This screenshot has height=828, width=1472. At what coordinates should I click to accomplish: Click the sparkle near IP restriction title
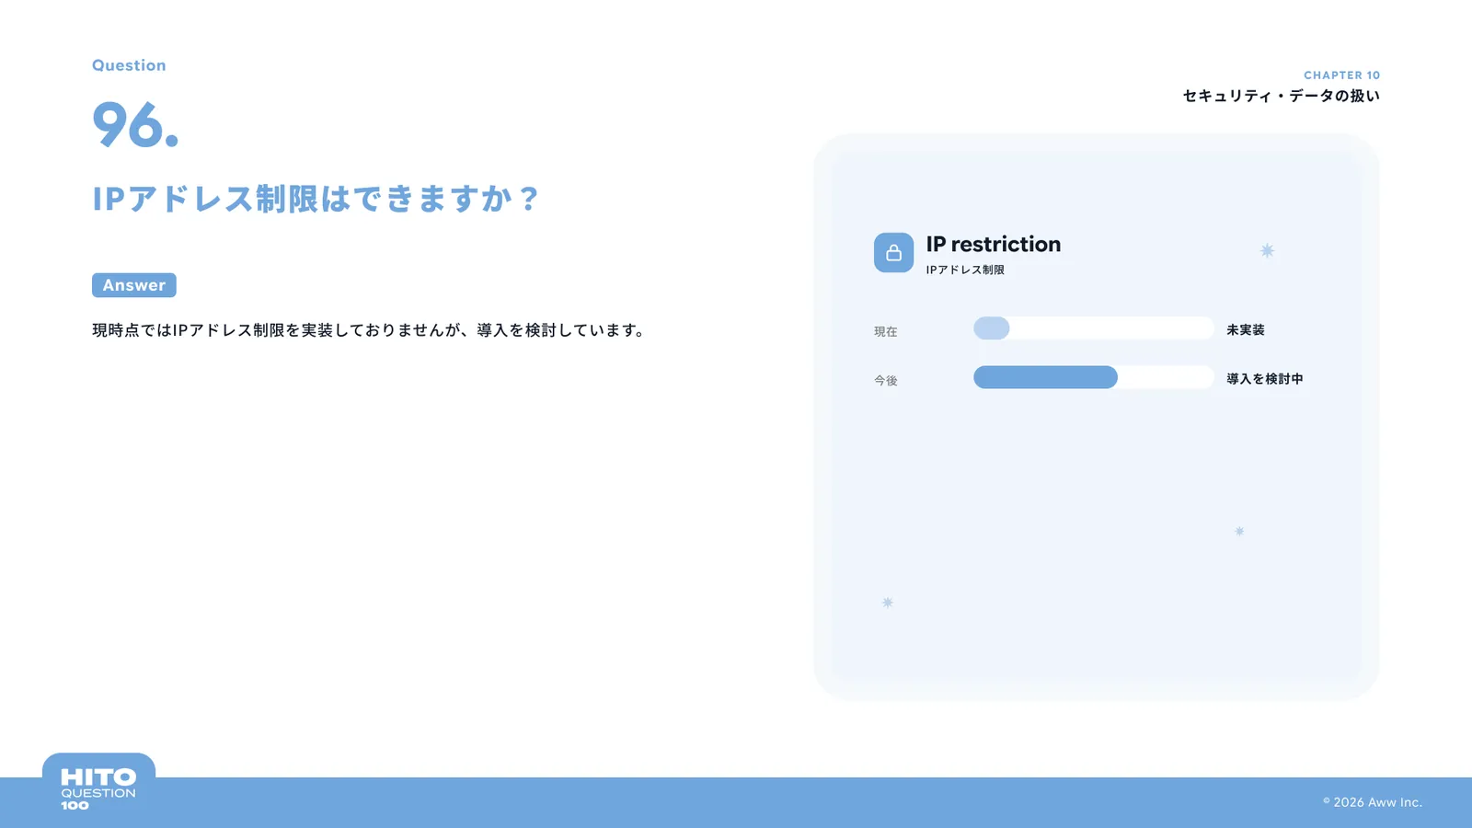tap(1267, 250)
